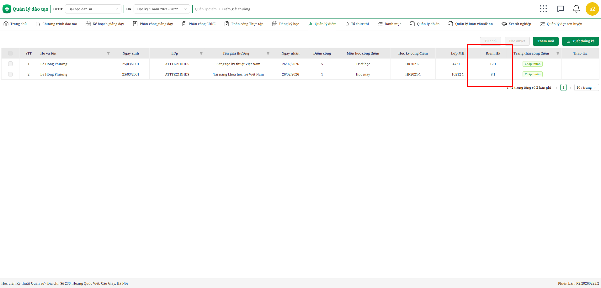Filter the Trạng thái cộng điểm column
601x288 pixels.
[x=558, y=54]
